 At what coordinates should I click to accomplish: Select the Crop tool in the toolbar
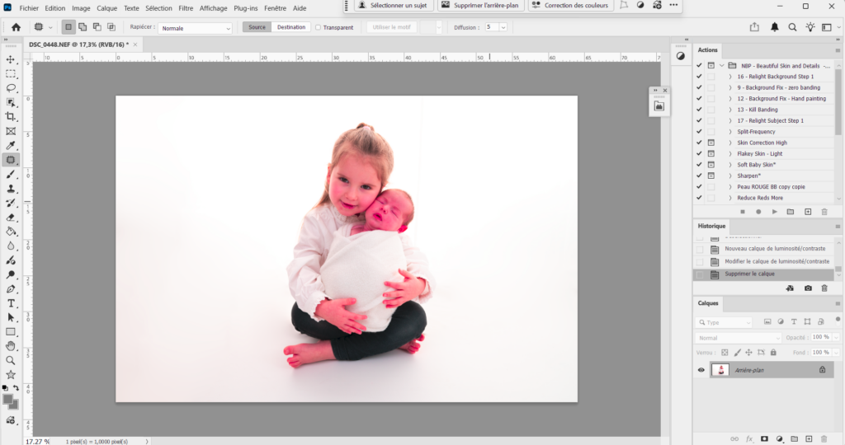point(11,117)
